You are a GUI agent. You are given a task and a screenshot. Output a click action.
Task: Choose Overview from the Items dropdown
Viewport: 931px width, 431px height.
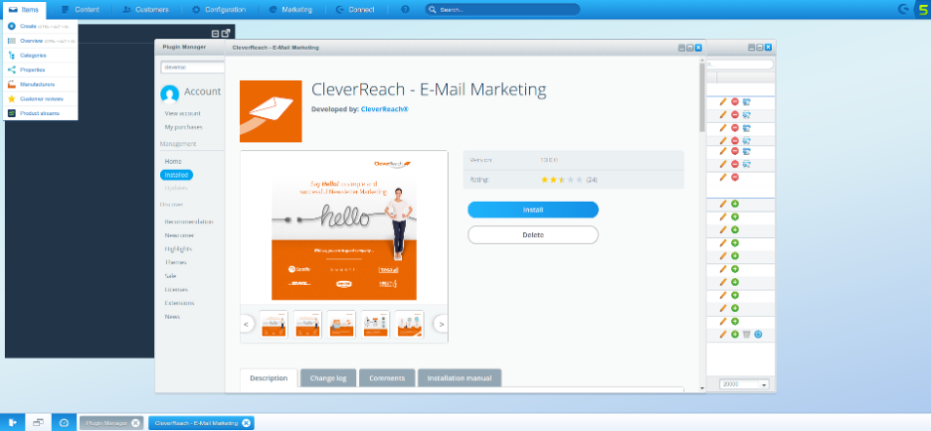[41, 41]
